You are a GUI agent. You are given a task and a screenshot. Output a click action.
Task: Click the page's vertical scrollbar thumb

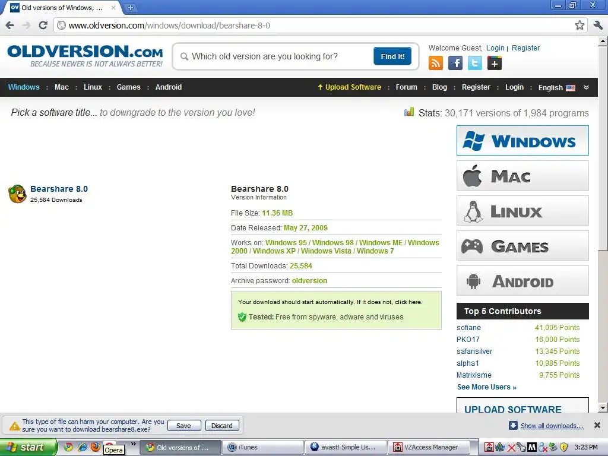(603, 148)
